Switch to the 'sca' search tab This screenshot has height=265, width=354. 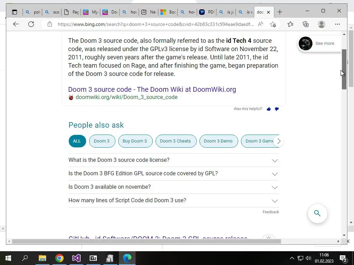(x=52, y=12)
